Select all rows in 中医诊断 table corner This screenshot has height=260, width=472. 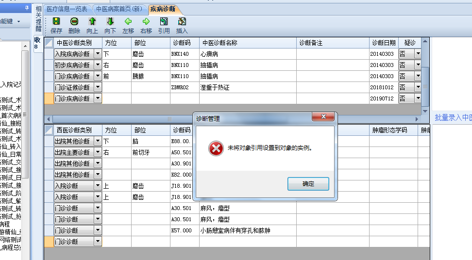(x=49, y=43)
